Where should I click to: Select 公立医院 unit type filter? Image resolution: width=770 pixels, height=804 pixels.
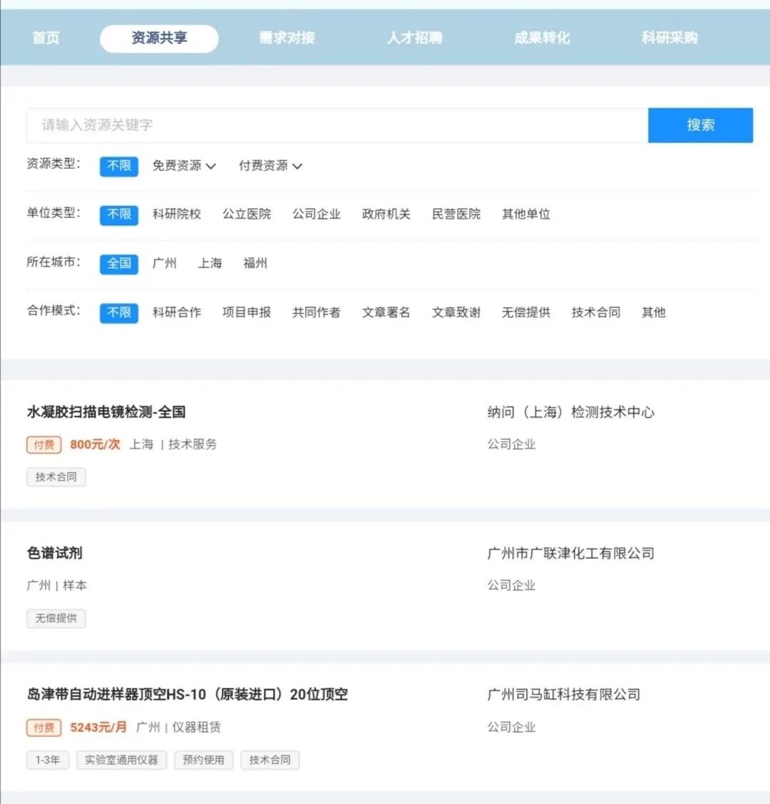coord(246,214)
